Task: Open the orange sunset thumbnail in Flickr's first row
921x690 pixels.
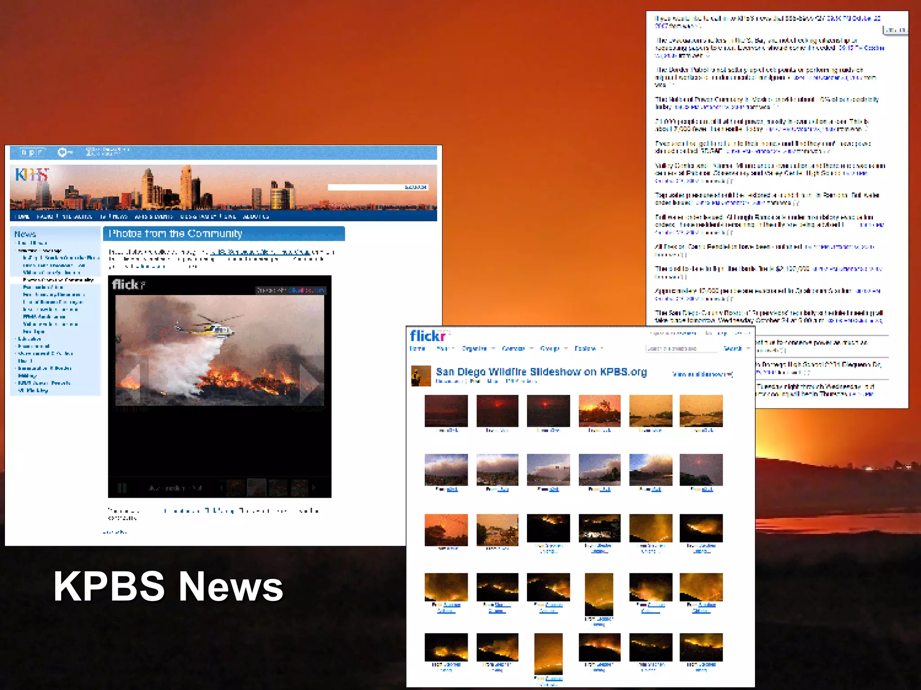Action: [x=599, y=411]
